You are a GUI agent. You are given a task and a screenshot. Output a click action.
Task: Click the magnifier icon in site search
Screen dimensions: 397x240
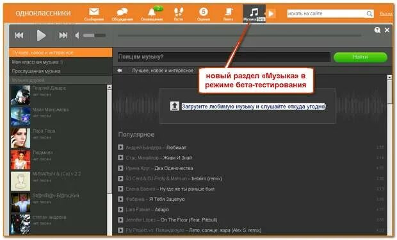coord(369,13)
